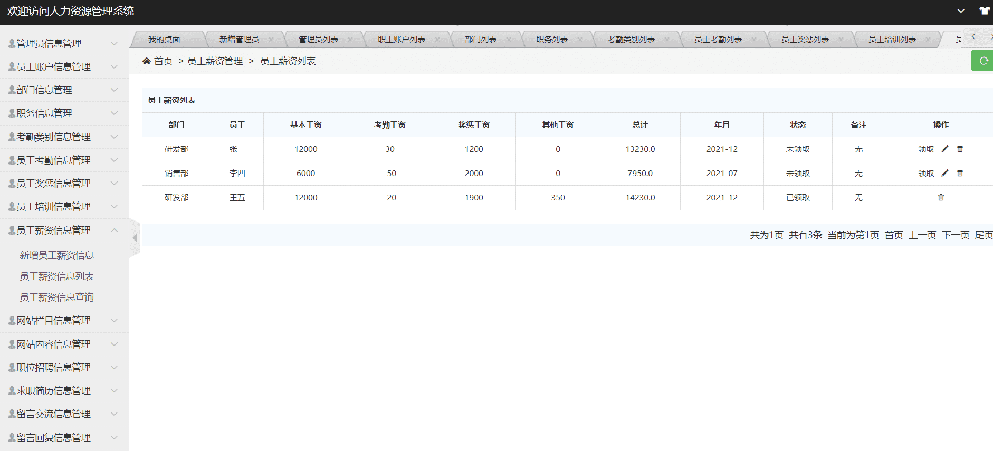Open the header dropdown chevron
This screenshot has width=993, height=451.
coord(961,11)
